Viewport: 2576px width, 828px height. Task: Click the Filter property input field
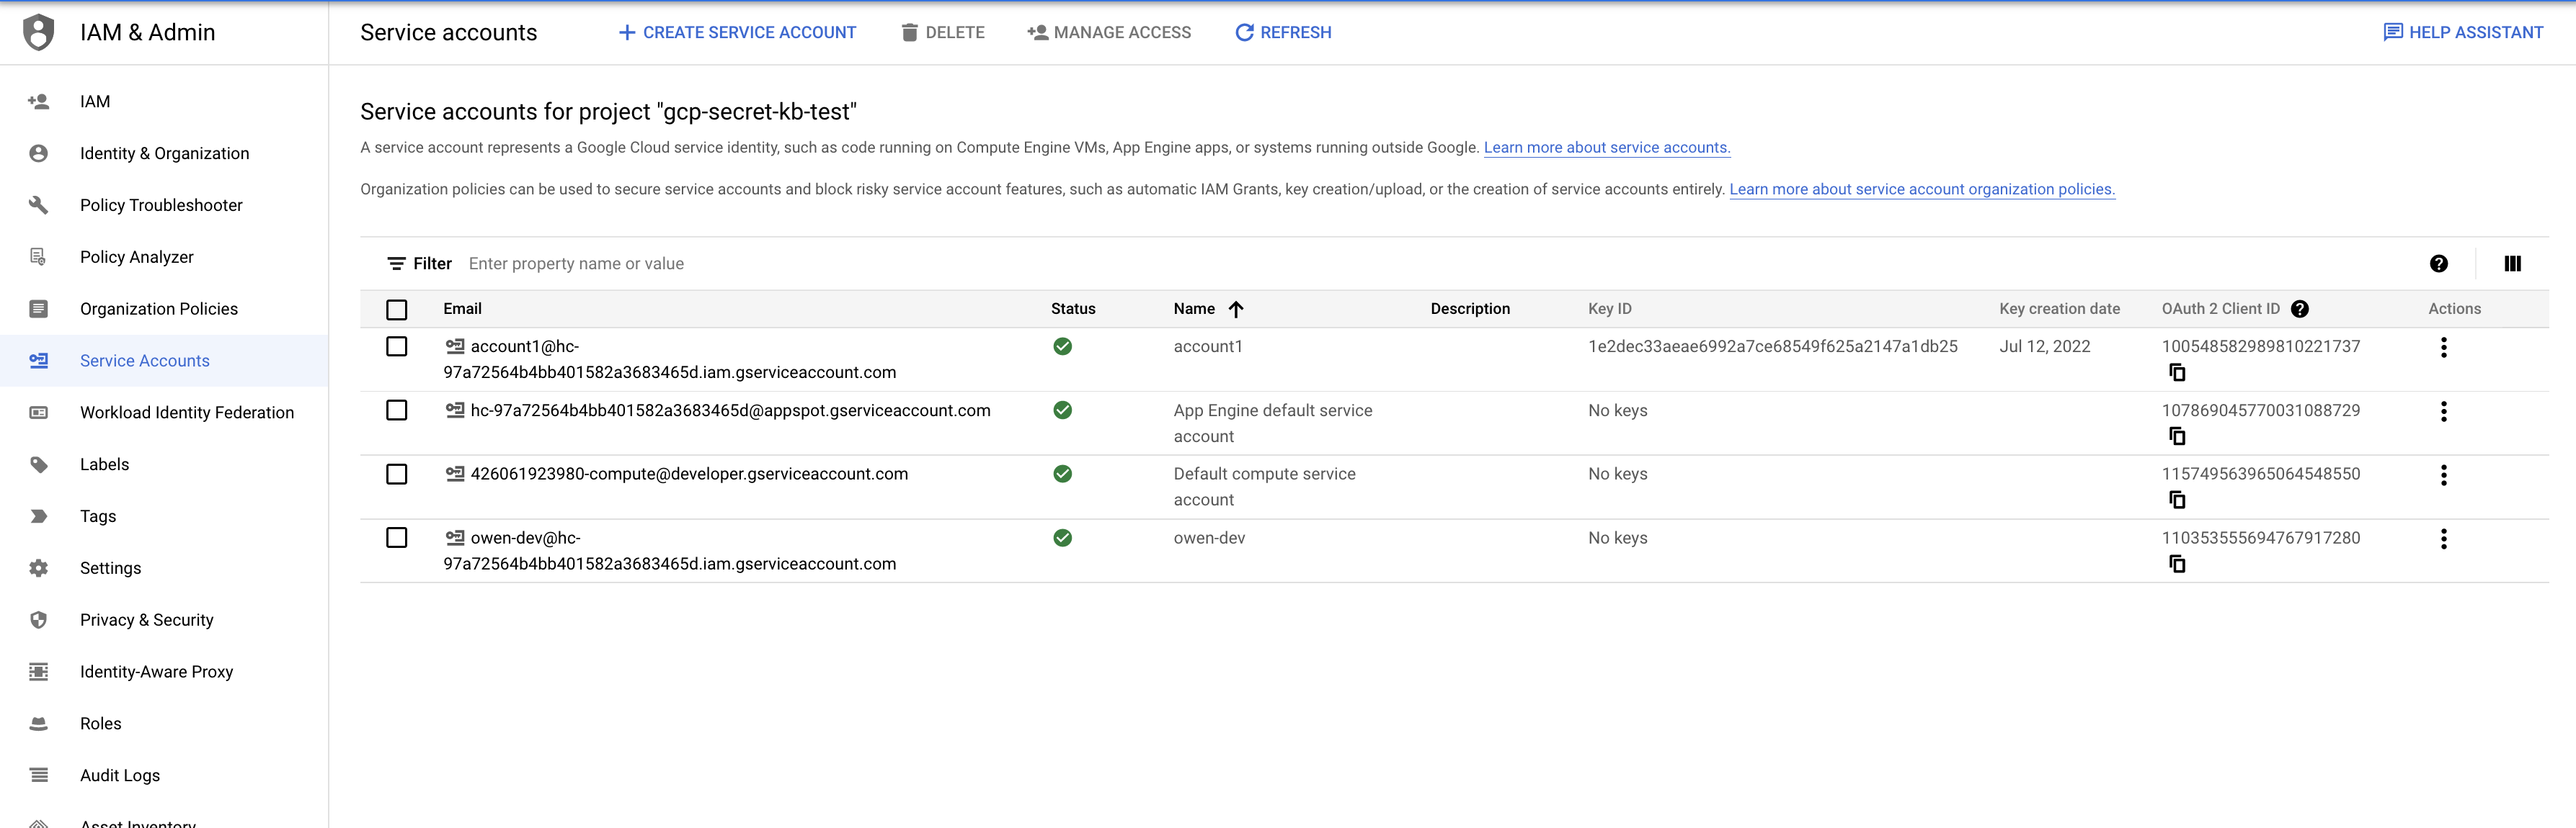point(900,264)
